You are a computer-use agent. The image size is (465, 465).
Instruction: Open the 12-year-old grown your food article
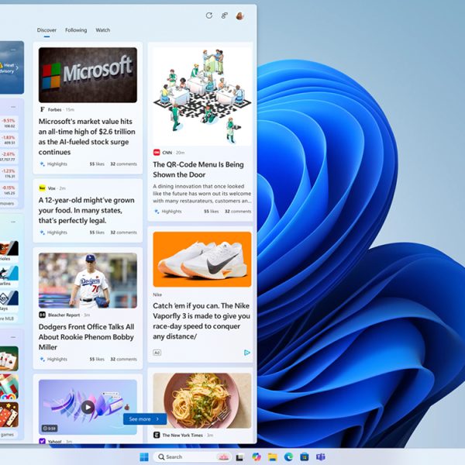pyautogui.click(x=86, y=210)
